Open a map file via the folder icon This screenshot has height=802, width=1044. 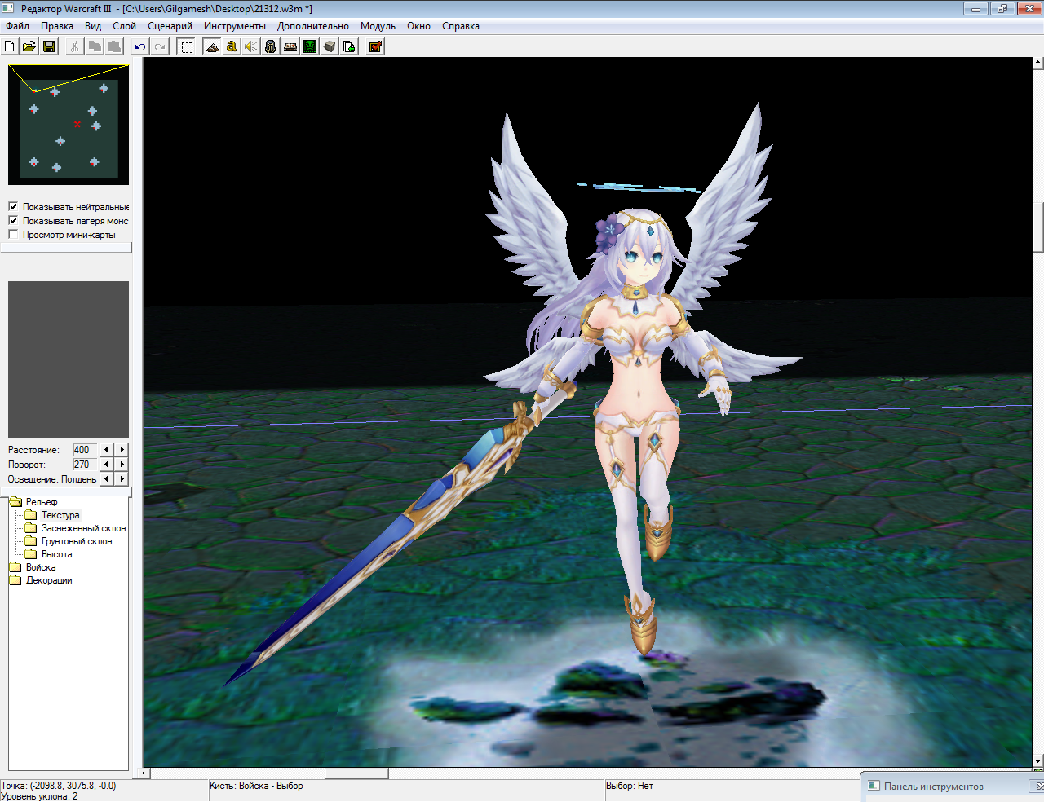pos(29,46)
